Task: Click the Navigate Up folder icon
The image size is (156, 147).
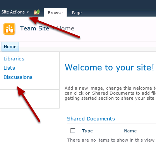Action: 37,12
